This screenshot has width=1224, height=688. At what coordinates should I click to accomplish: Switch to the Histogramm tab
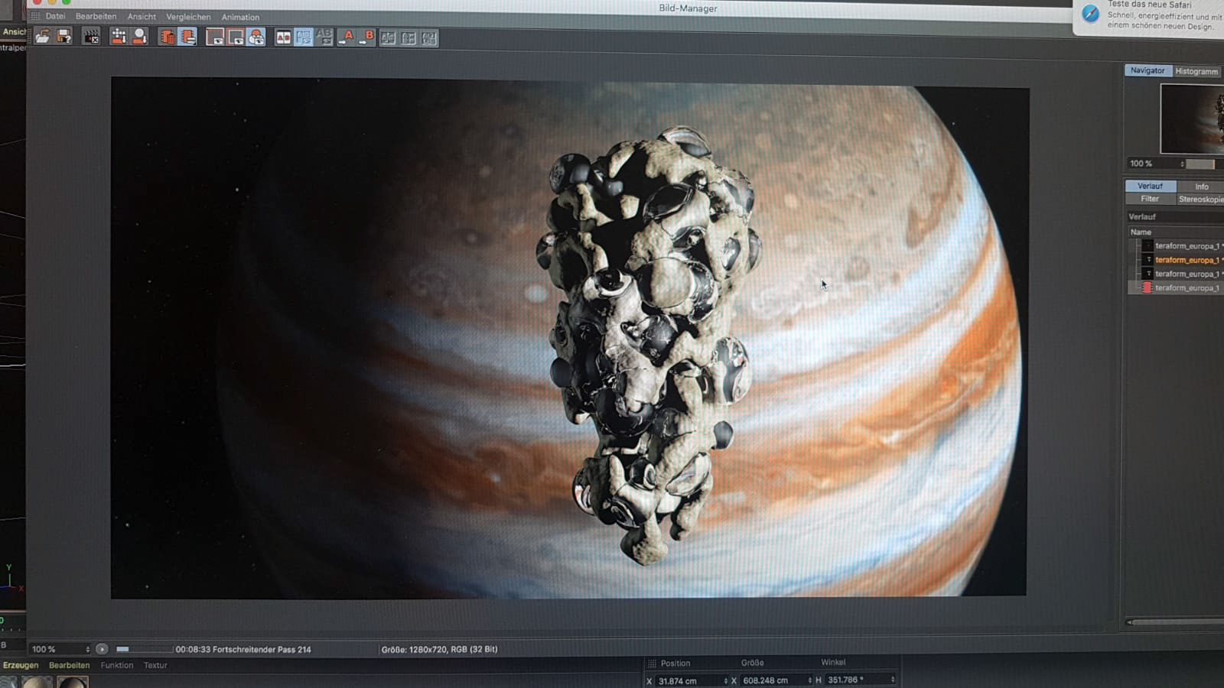(1197, 71)
